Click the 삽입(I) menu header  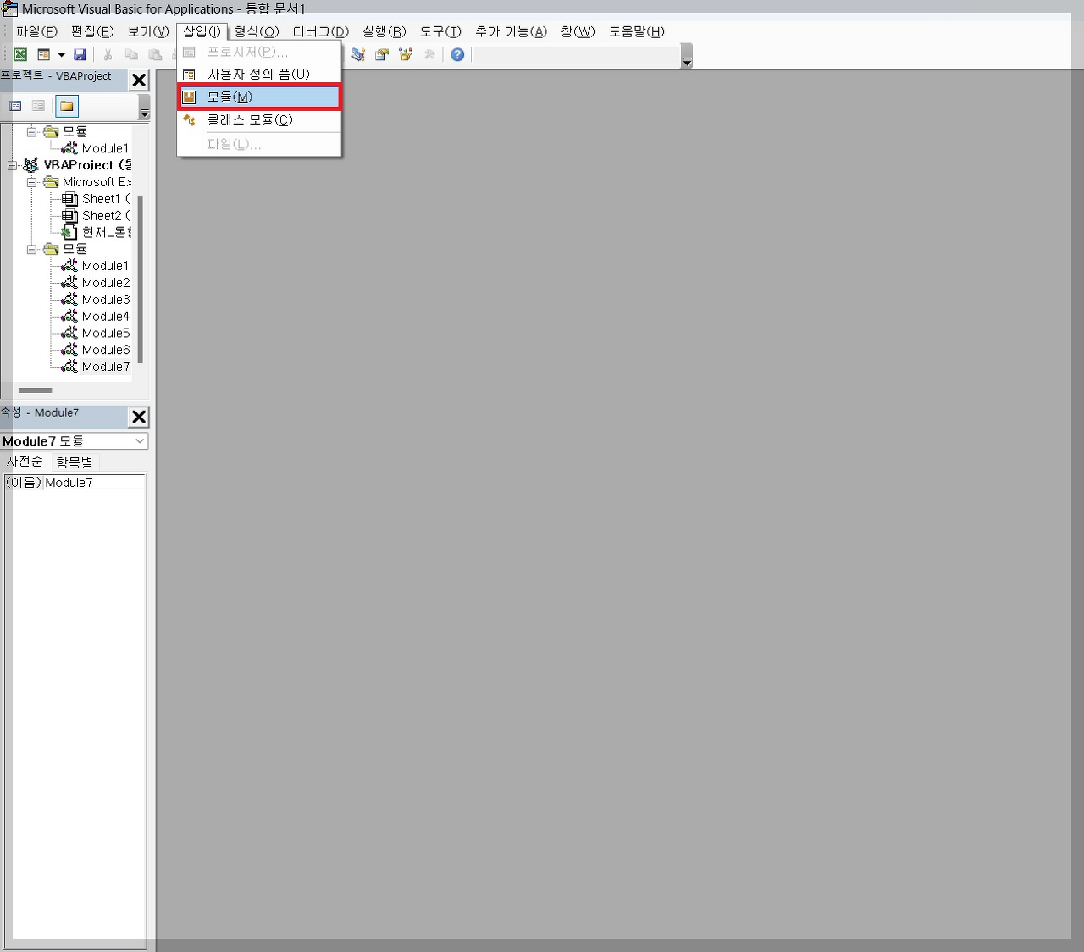(x=202, y=31)
